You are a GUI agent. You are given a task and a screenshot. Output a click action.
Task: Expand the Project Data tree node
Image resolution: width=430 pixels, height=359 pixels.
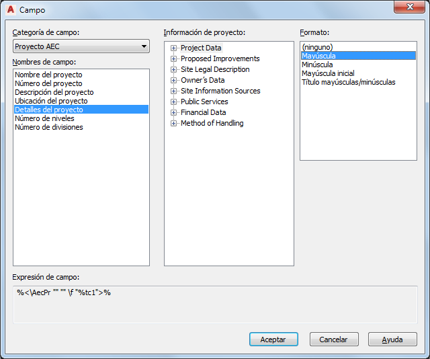173,48
